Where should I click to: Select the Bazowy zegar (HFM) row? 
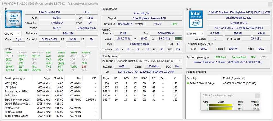tap(50, 92)
